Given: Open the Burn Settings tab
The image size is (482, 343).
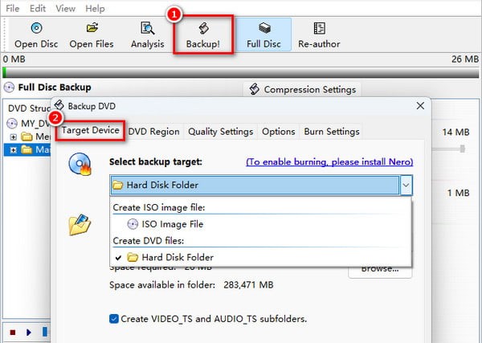Looking at the screenshot, I should pos(332,132).
